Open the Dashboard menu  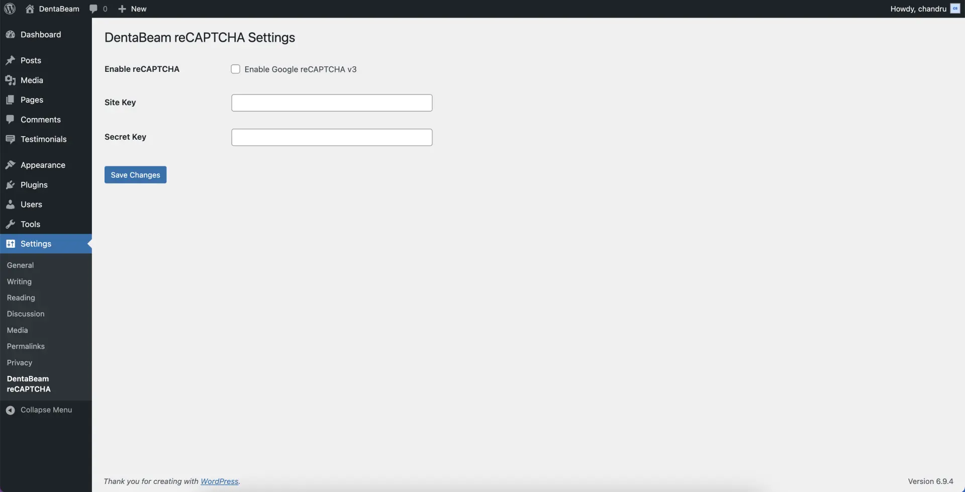pos(46,34)
